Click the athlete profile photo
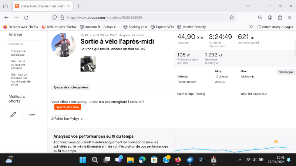Image resolution: width=296 pixels, height=166 pixels. [63, 45]
